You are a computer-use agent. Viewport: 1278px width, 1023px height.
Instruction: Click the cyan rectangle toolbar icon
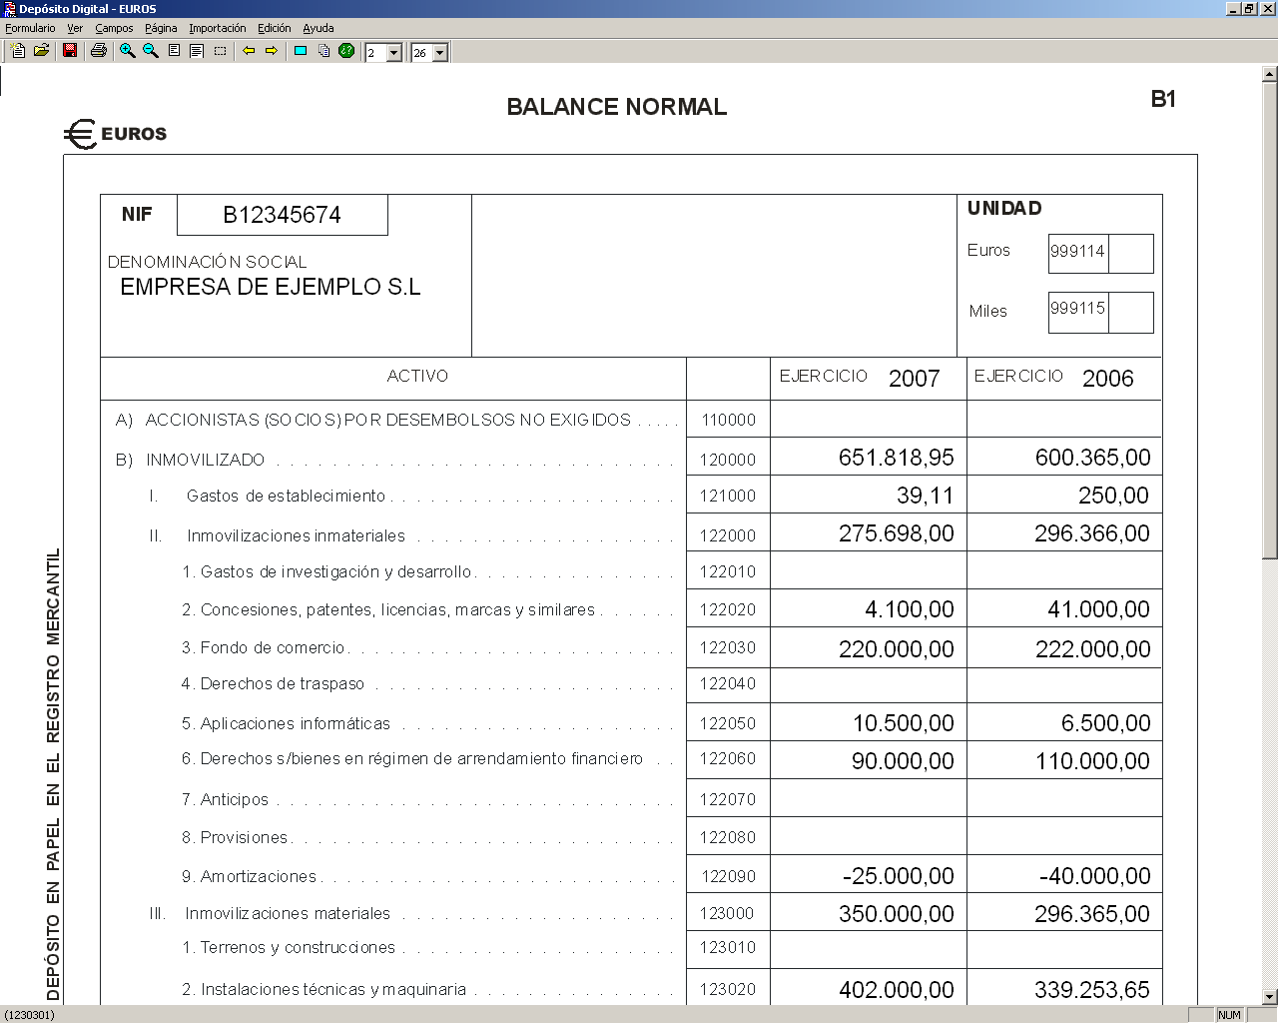[x=300, y=51]
